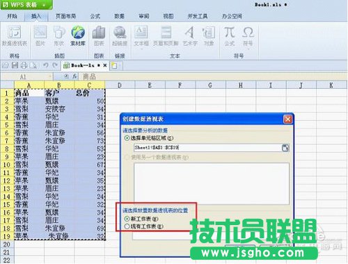Insert formula with the π icon
Viewport: 348px width, 264px height.
pyautogui.click(x=230, y=32)
